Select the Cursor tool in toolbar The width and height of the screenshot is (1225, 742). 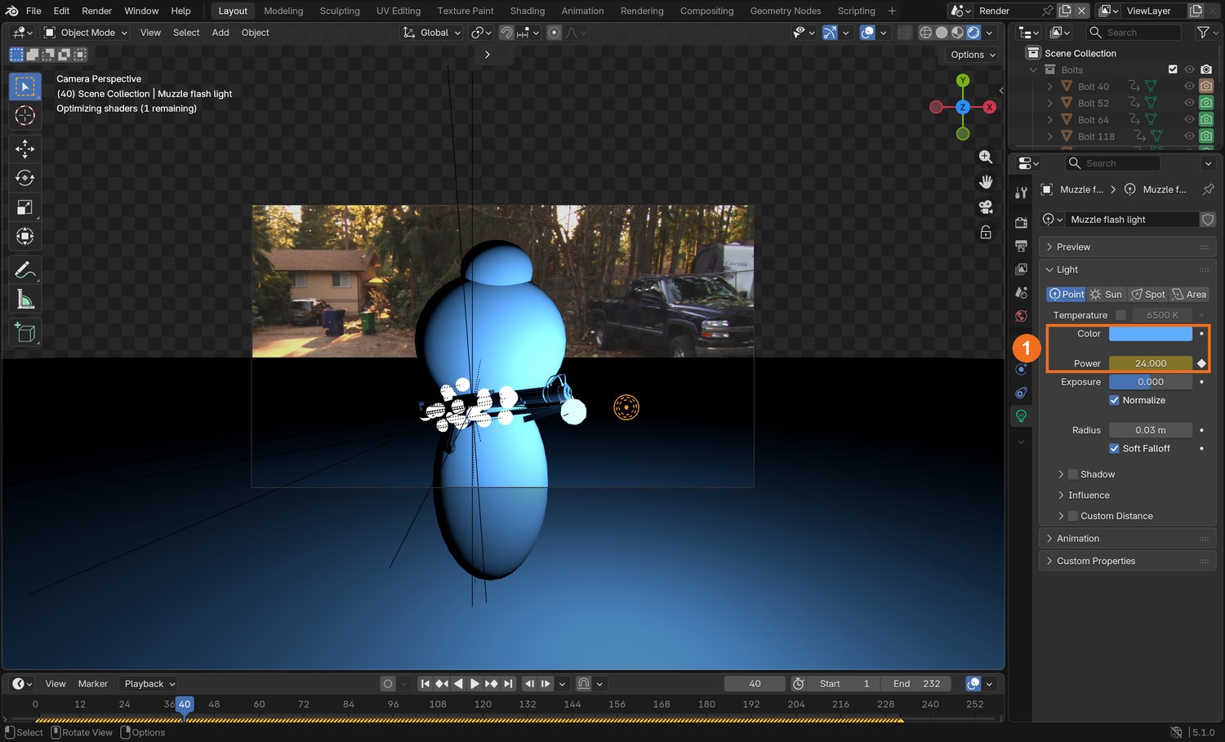(25, 116)
